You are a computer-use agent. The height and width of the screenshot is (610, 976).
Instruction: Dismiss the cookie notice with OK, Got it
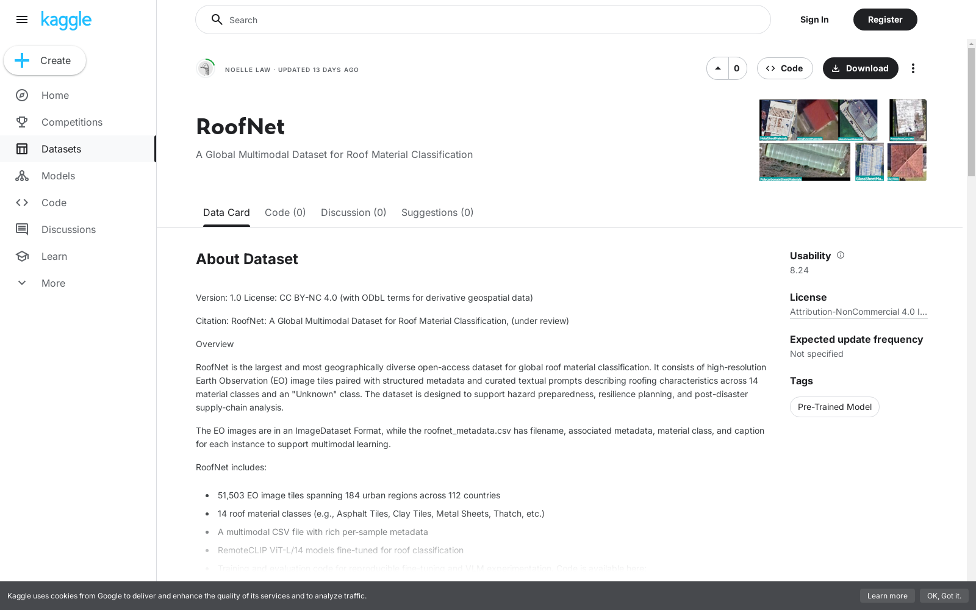944,596
